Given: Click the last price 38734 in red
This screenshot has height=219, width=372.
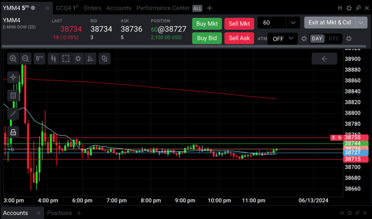Looking at the screenshot, I should [71, 29].
